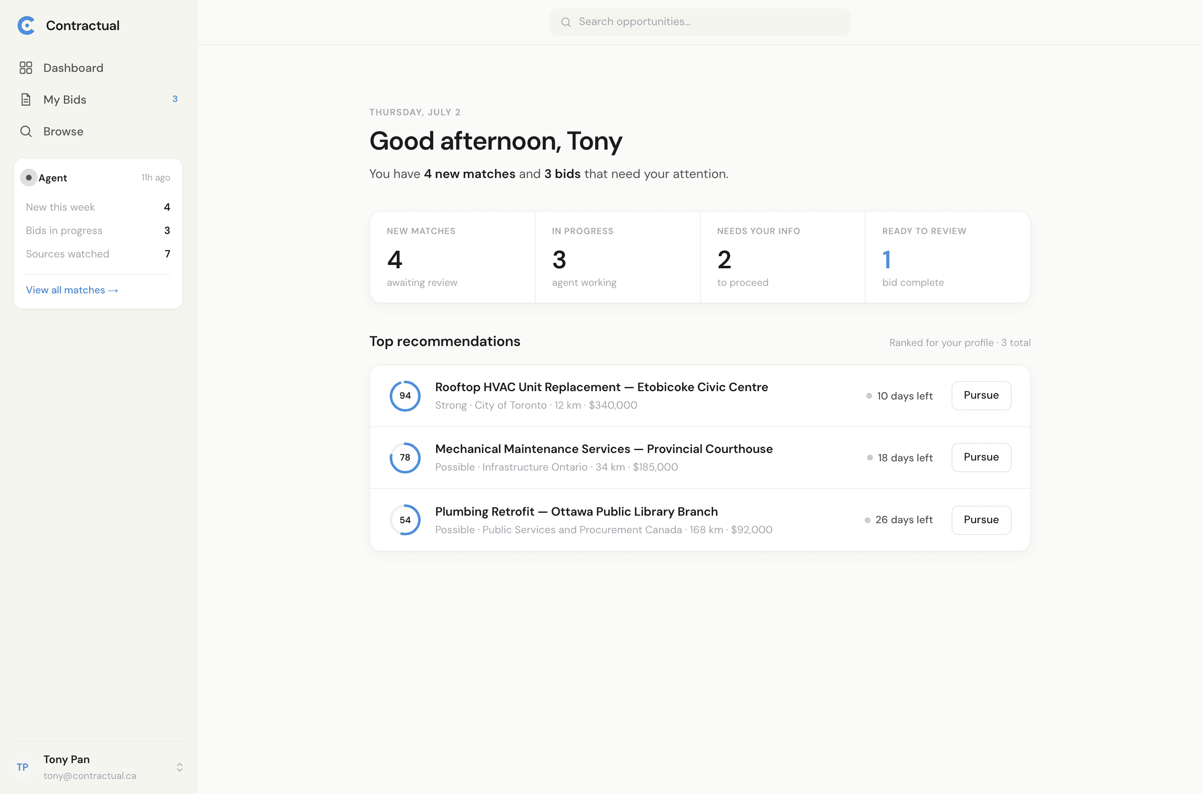
Task: Click the My Bids count badge 3
Action: coord(175,99)
